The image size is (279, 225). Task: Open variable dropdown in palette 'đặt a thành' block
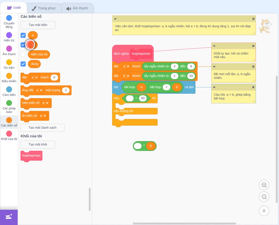click(x=35, y=77)
